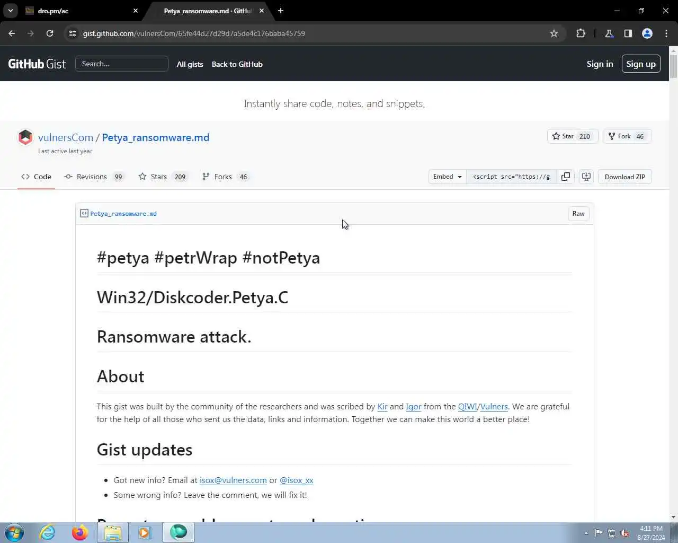Open muted volume tray icon

pos(625,533)
